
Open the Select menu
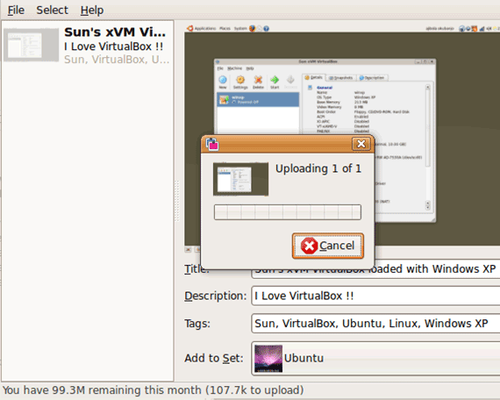coord(52,11)
